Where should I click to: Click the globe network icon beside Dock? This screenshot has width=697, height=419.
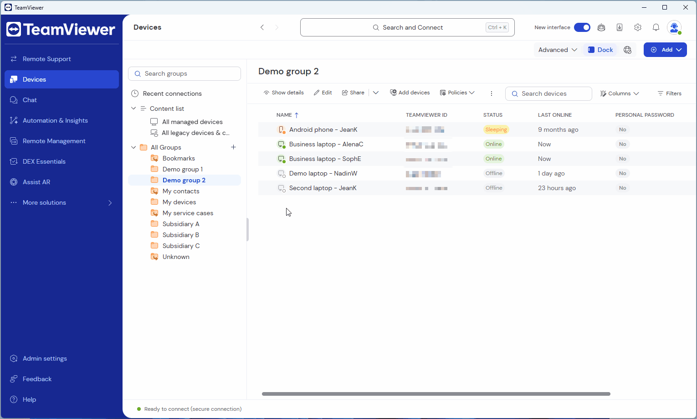(x=628, y=50)
